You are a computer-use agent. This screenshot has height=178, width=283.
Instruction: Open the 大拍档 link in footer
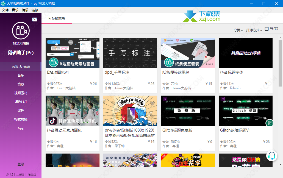click(x=20, y=175)
